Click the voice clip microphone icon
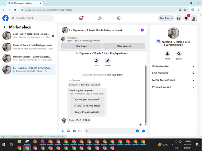The width and height of the screenshot is (202, 151). 63,131
